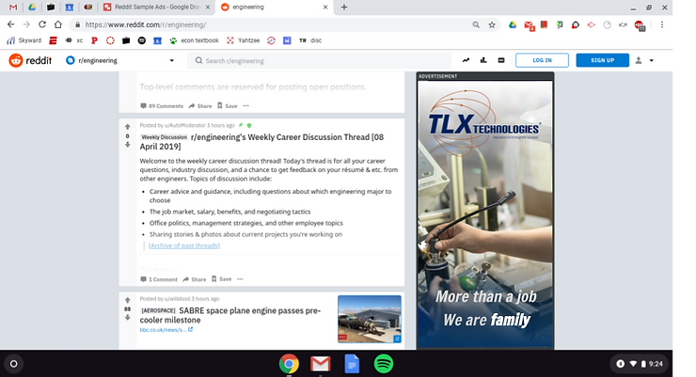Open Gmail checker extension icon
The height and width of the screenshot is (377, 696).
[x=530, y=25]
